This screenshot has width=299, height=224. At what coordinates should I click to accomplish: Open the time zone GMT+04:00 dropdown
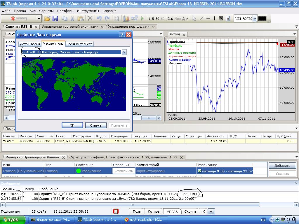coord(124,52)
